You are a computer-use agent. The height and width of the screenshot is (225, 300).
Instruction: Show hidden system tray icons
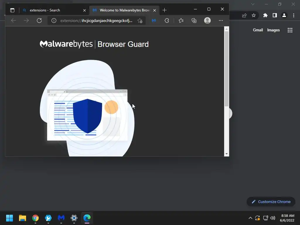[x=250, y=218]
